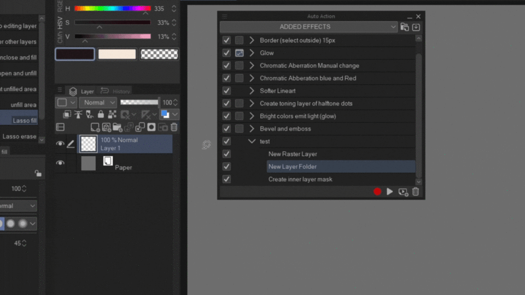This screenshot has height=295, width=525.
Task: Toggle lock layer icon
Action: click(x=101, y=114)
